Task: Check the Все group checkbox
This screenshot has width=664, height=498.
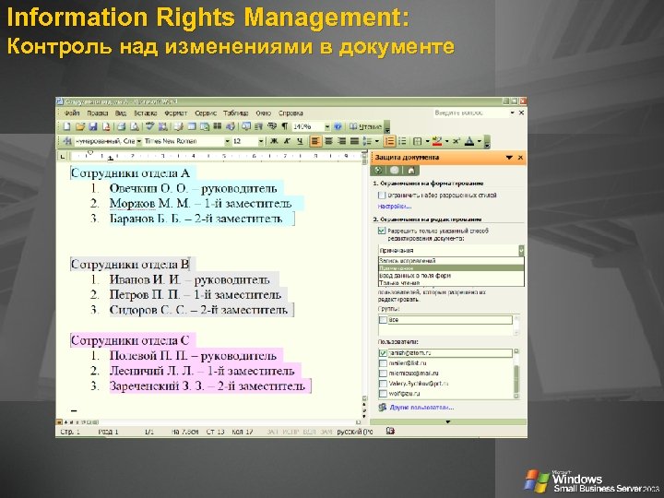Action: coord(383,320)
